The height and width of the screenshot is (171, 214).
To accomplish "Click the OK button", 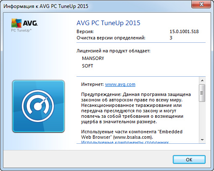I will coord(189,159).
